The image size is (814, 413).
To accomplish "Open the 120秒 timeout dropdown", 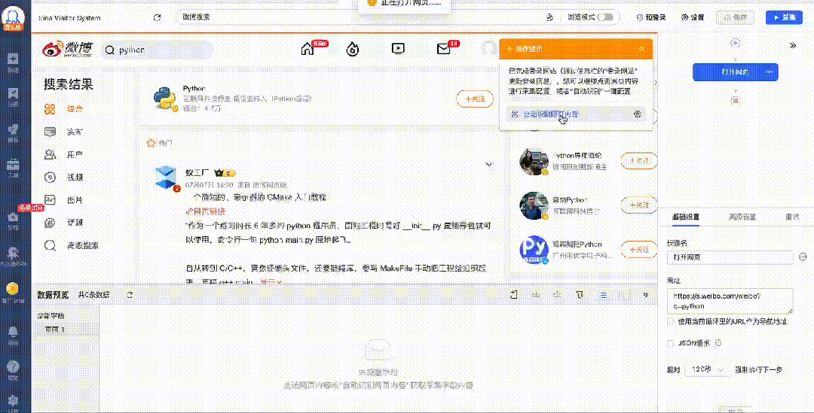I will point(706,369).
